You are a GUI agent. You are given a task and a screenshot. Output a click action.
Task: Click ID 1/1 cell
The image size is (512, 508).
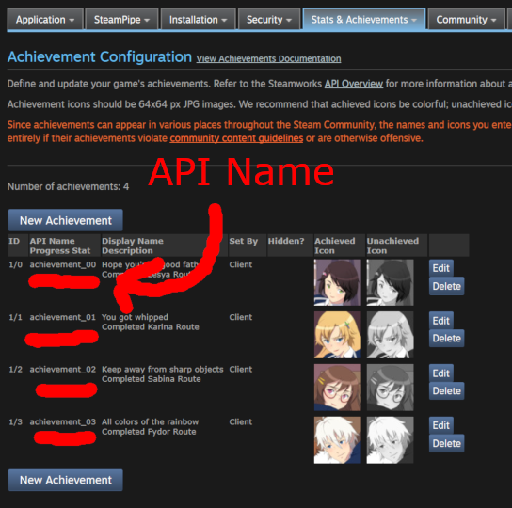point(16,317)
